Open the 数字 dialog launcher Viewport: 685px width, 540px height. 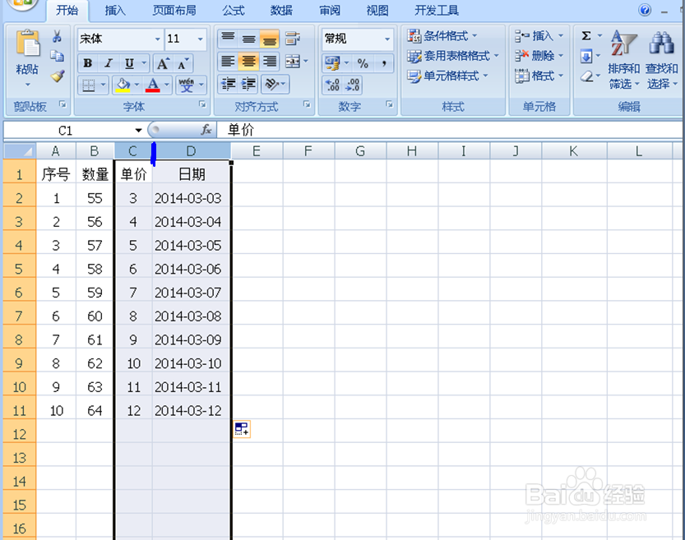[389, 104]
